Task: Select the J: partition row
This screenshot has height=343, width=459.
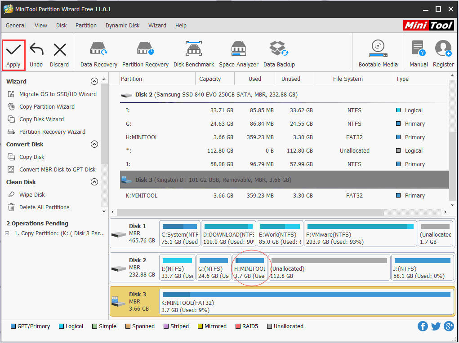Action: tap(284, 164)
